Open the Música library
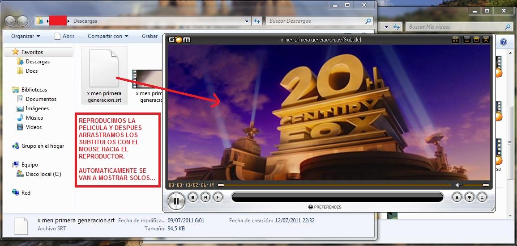 (x=34, y=118)
